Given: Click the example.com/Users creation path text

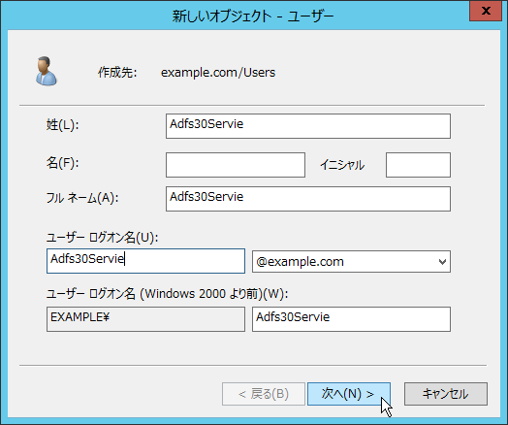Looking at the screenshot, I should [x=218, y=73].
